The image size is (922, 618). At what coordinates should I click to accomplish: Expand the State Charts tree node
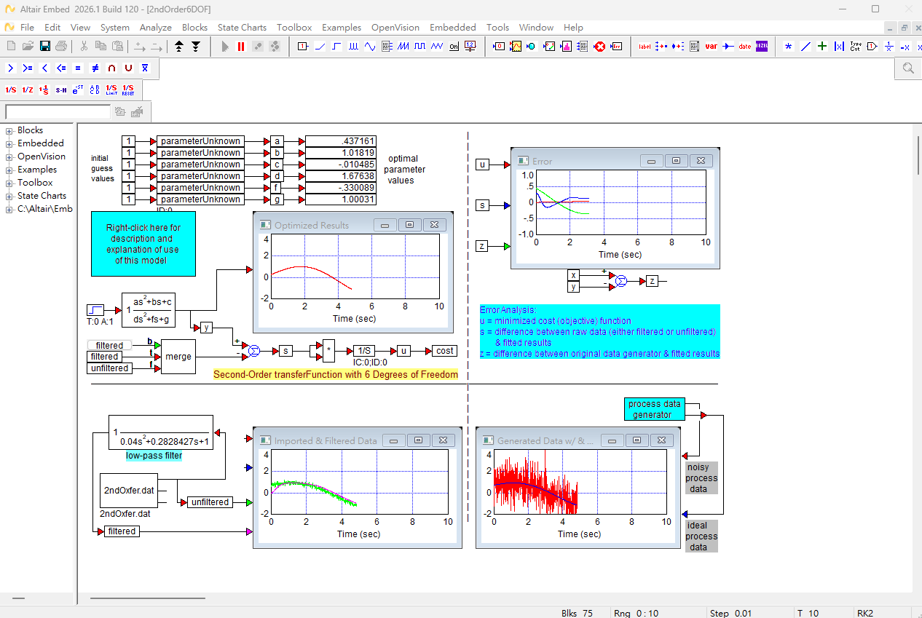9,197
